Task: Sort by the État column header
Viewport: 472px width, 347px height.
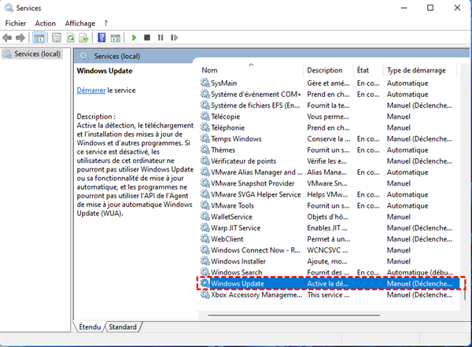Action: click(368, 70)
